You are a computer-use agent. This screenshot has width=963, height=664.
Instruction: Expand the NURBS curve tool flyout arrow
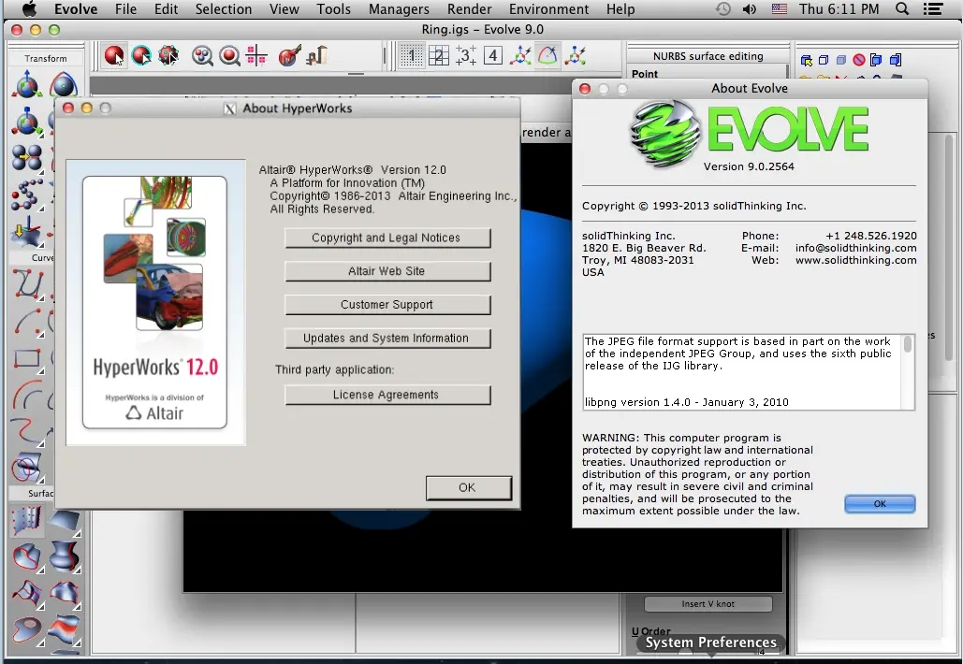(40, 298)
